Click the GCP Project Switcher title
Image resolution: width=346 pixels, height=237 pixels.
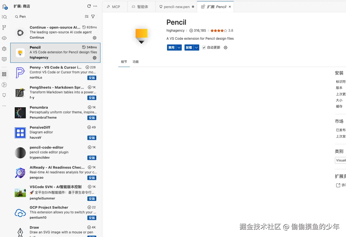pyautogui.click(x=49, y=207)
